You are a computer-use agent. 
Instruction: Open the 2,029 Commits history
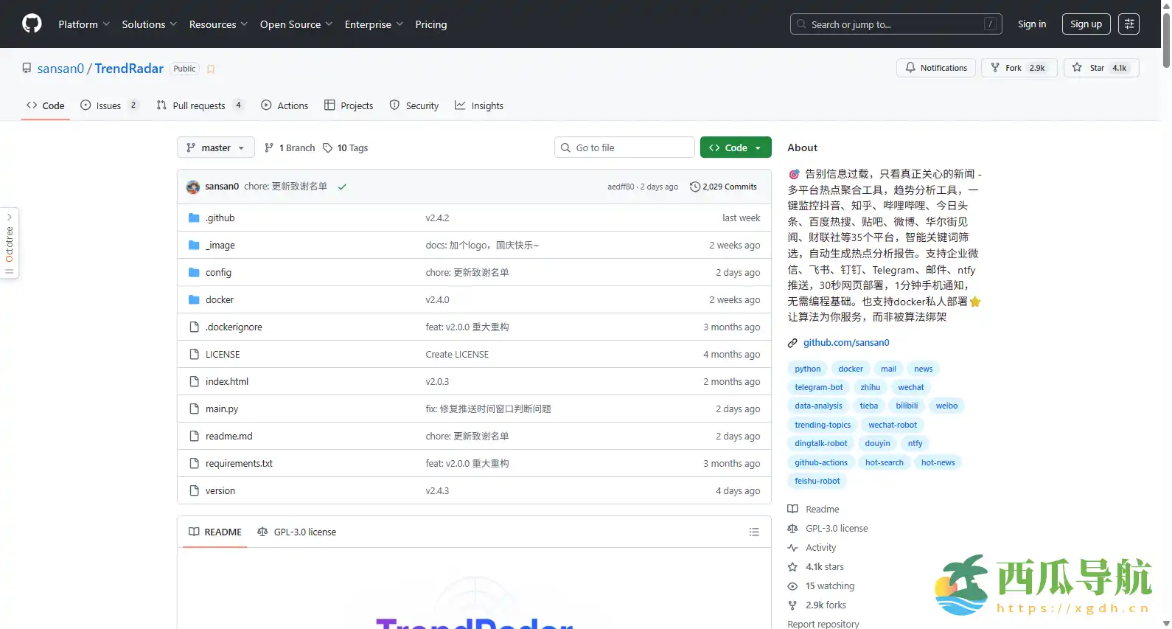723,187
